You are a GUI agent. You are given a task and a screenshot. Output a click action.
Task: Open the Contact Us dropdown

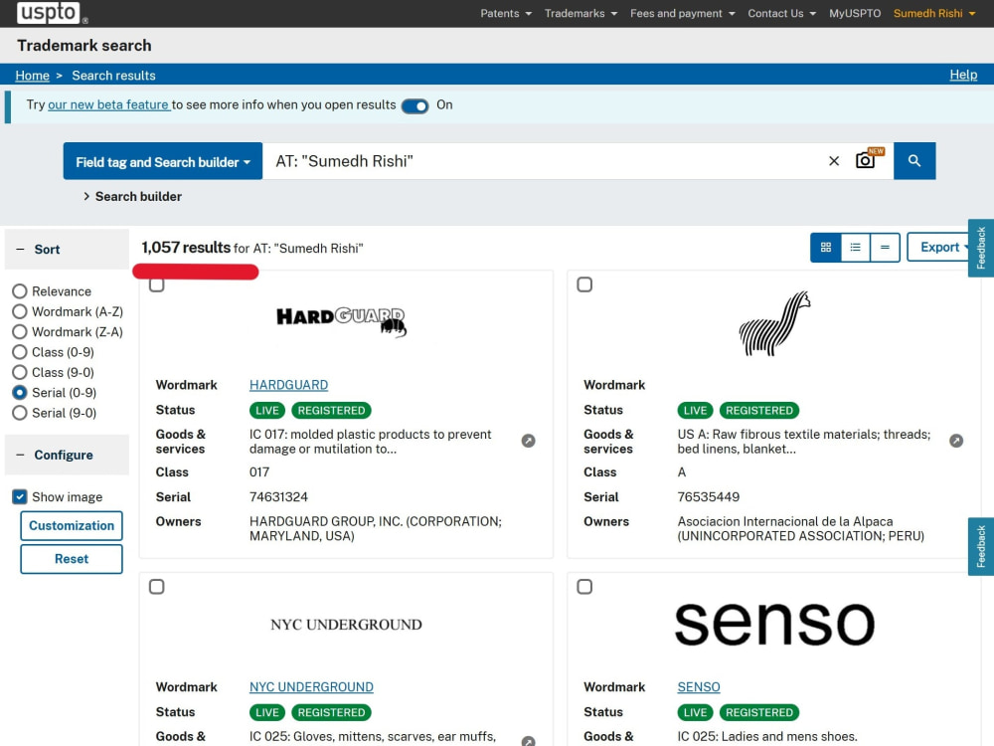click(781, 13)
